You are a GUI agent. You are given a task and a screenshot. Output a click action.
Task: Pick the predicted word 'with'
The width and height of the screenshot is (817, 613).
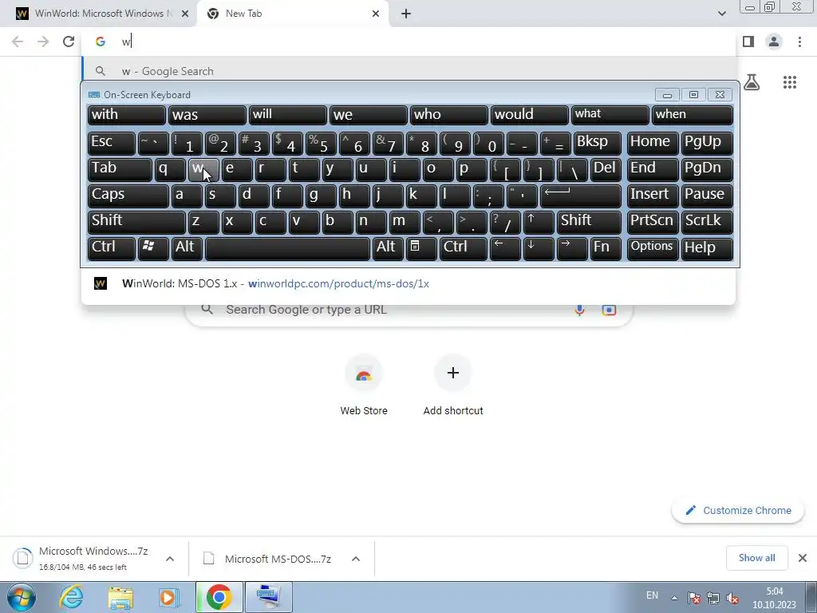127,115
